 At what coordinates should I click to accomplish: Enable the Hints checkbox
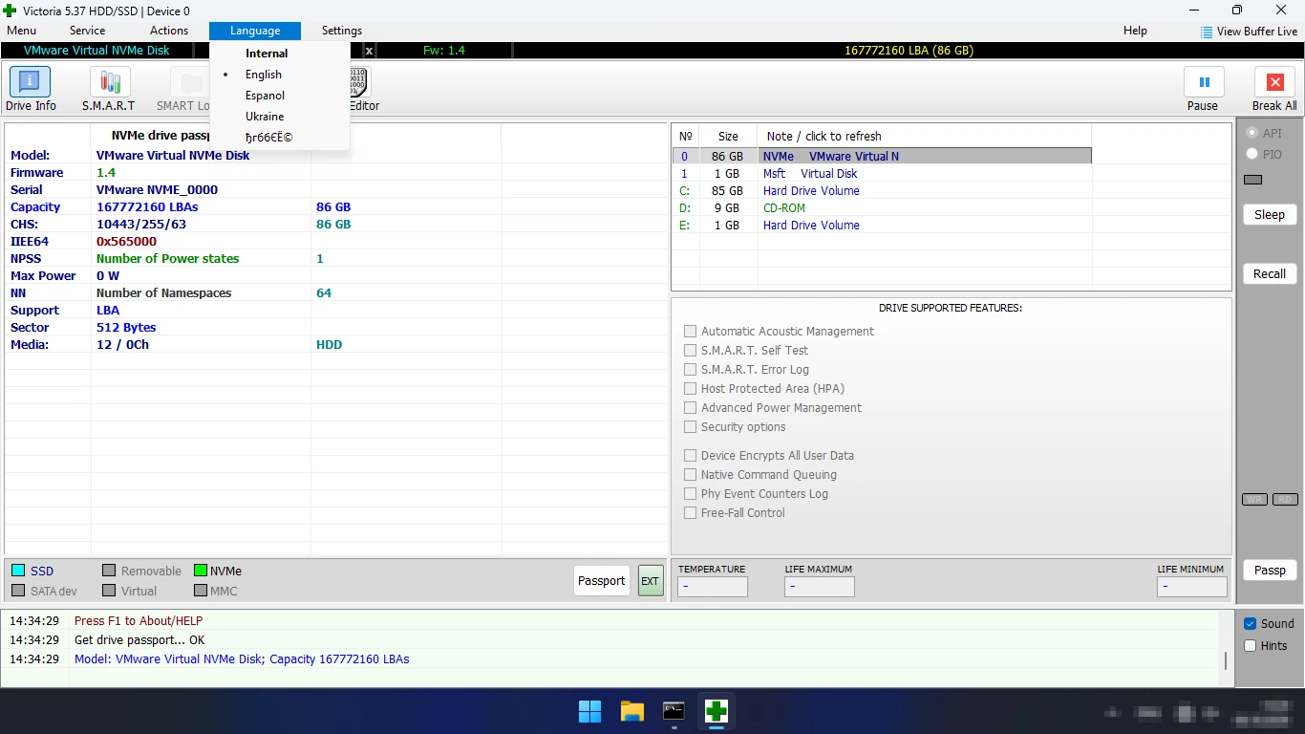tap(1250, 645)
